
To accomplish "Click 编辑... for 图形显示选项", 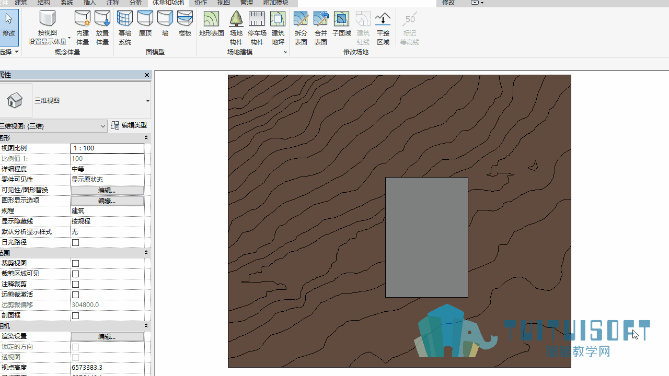I will click(107, 201).
